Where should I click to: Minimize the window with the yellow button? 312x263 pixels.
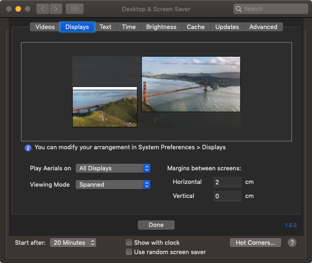(x=18, y=9)
